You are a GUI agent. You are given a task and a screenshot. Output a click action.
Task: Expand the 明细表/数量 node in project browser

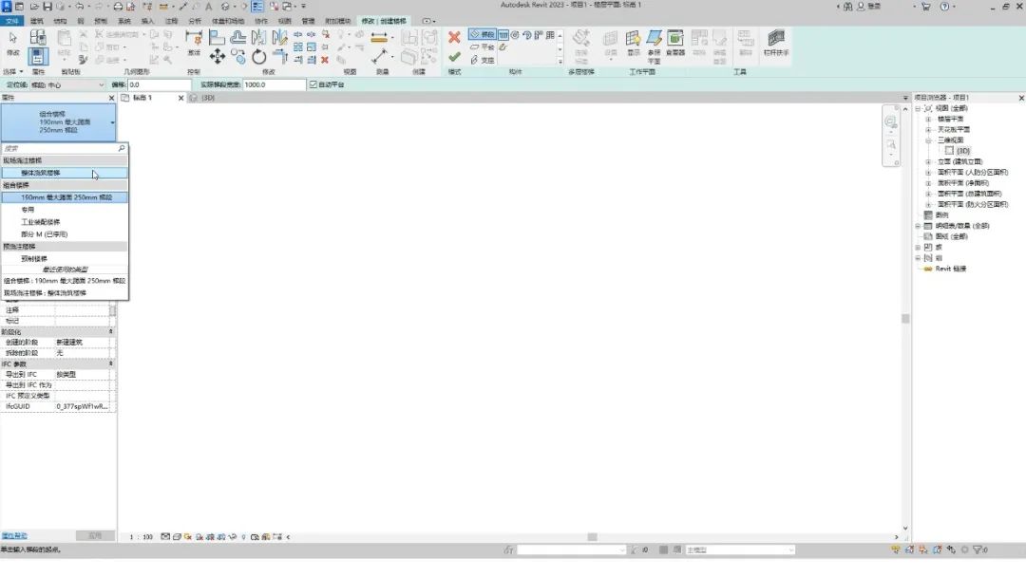point(918,226)
